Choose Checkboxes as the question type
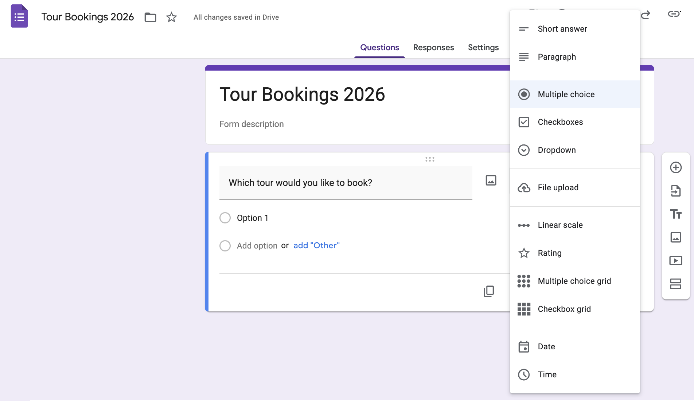 (x=560, y=122)
